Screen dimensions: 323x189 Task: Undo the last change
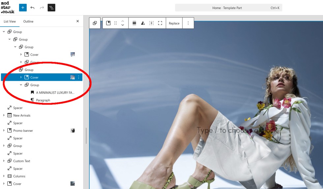[32, 8]
